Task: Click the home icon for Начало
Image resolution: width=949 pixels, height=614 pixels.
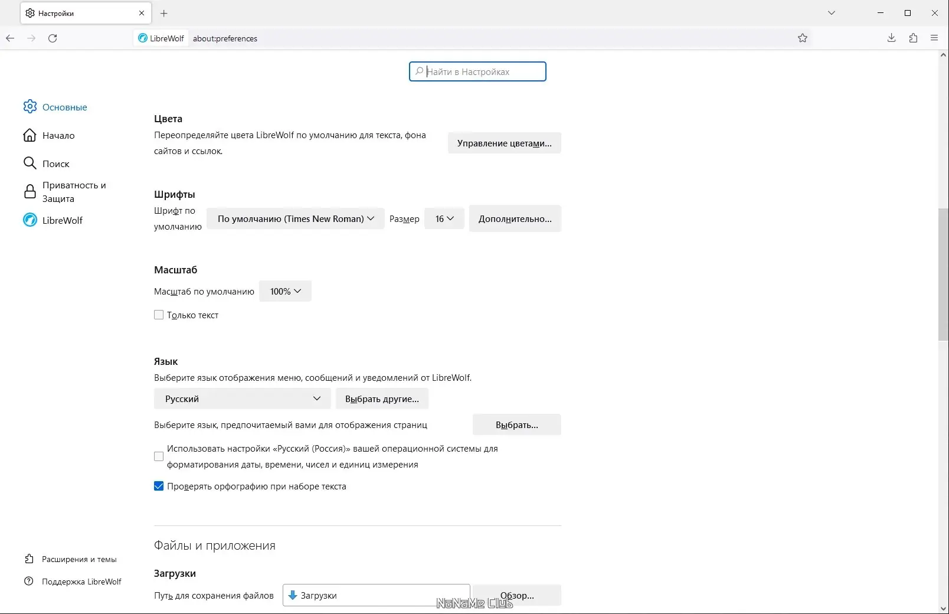Action: coord(30,135)
